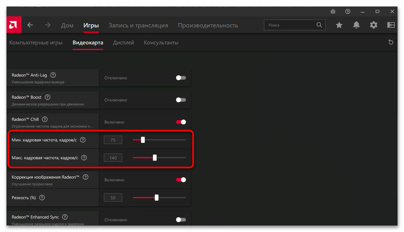Click the min frame rate slider handle
Screen dimensions: 404x232
click(x=143, y=140)
